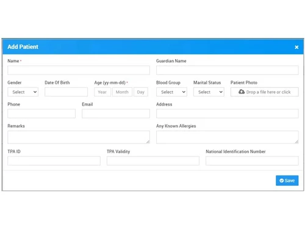The image size is (305, 229).
Task: Focus the Email input field
Action: click(x=116, y=114)
